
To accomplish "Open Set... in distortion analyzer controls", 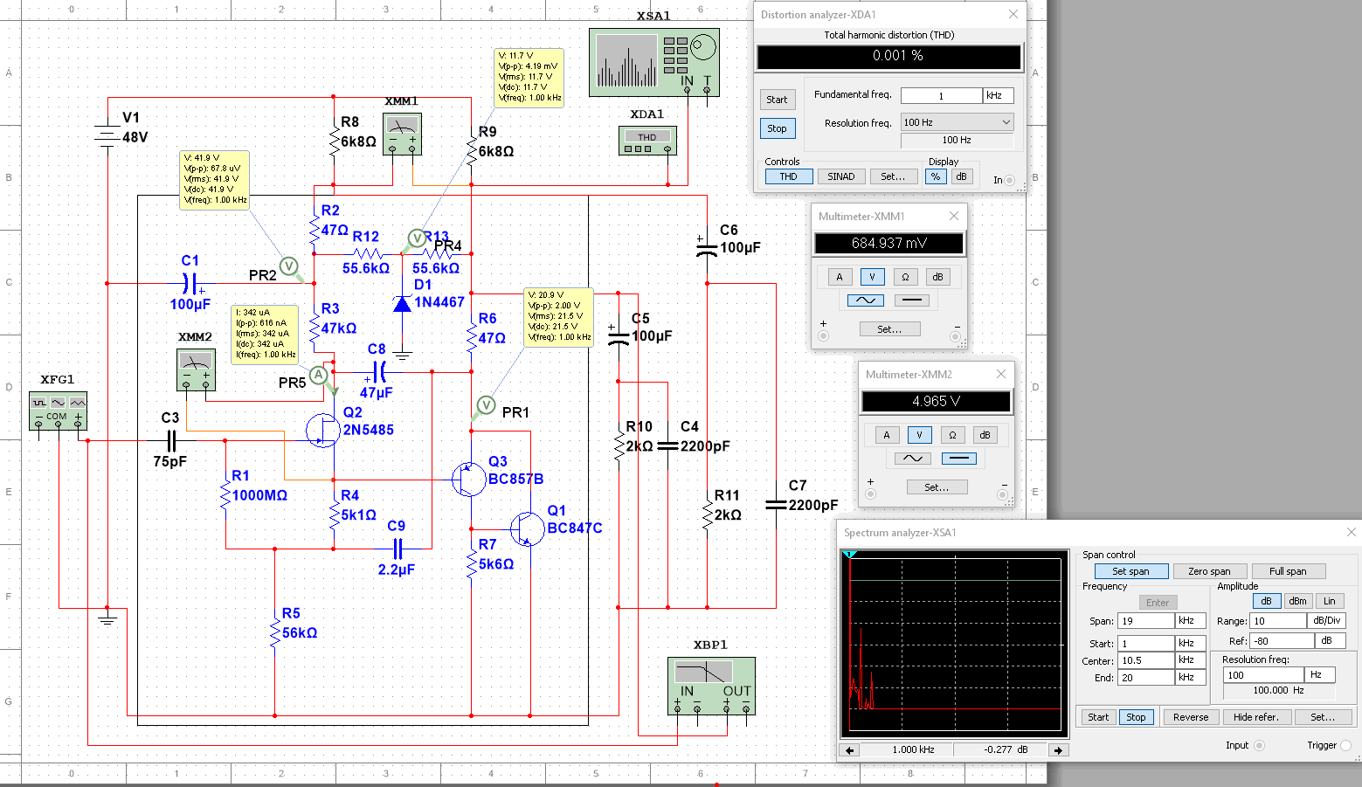I will point(894,176).
